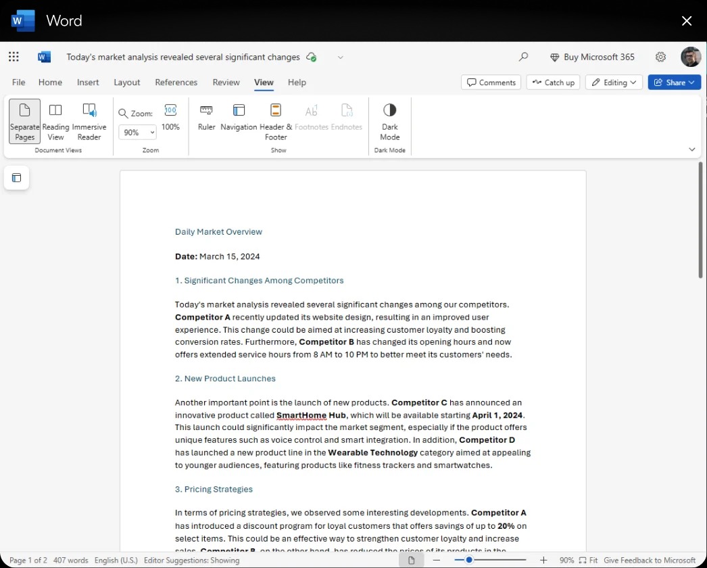Switch to the References tab

point(176,82)
